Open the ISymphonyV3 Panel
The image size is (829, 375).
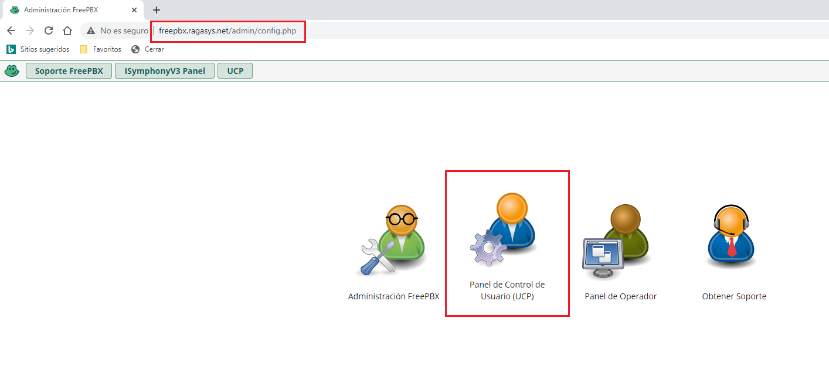pos(164,70)
